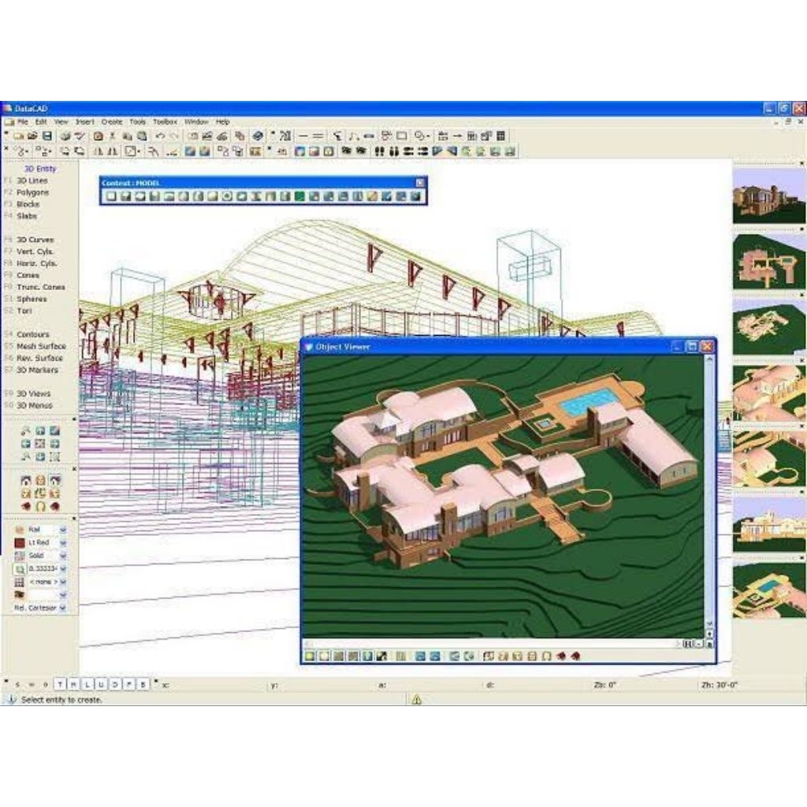Click the Redo arrow icon
807x807 pixels.
click(x=174, y=136)
